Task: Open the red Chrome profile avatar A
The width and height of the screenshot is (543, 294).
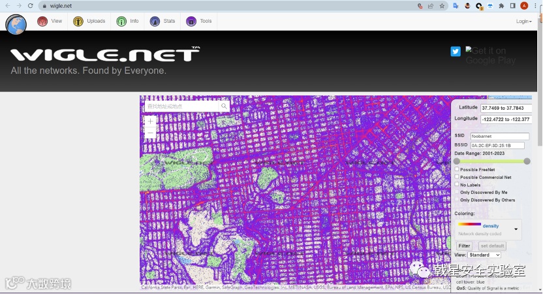Action: [524, 6]
